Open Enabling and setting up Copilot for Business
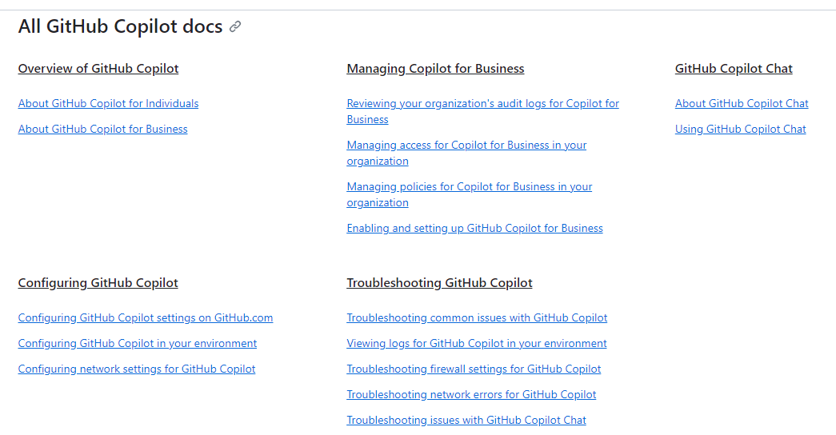The image size is (836, 435). pyautogui.click(x=474, y=228)
